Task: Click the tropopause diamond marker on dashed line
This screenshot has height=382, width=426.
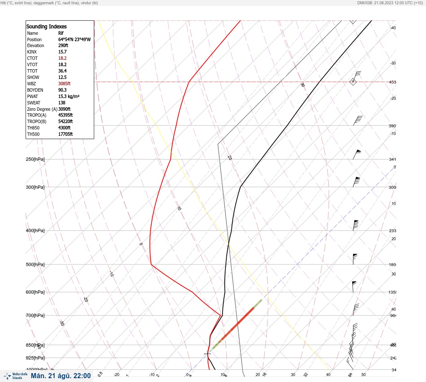Action: click(x=353, y=81)
